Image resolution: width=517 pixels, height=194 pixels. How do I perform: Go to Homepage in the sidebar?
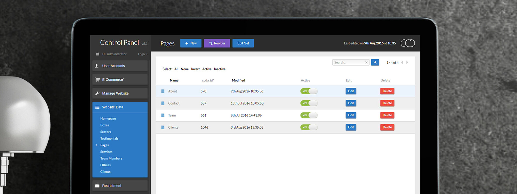(x=108, y=118)
